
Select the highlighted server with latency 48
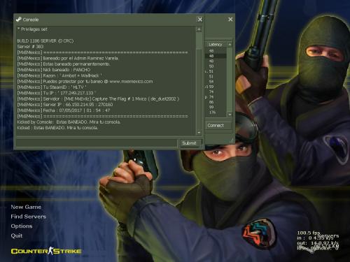coord(216,56)
